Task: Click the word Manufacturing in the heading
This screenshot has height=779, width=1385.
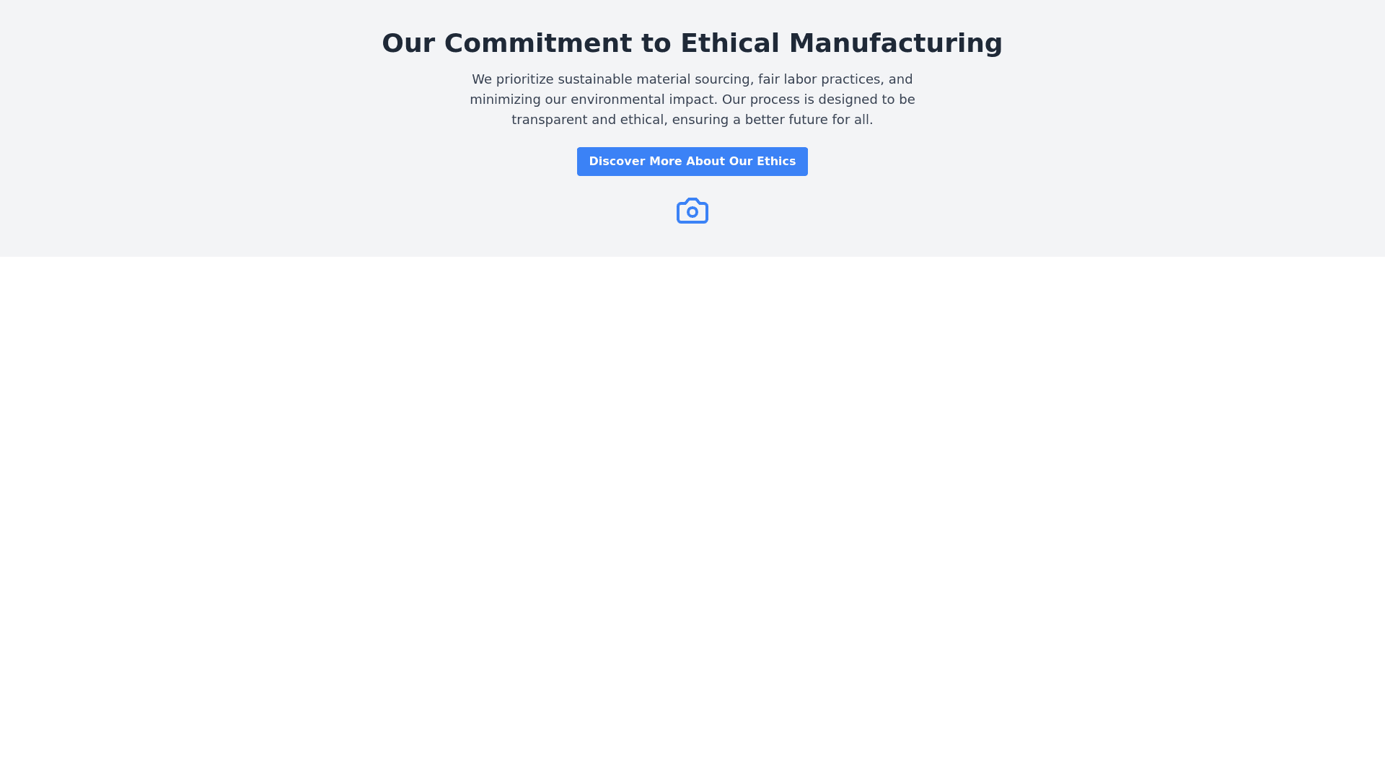Action: [x=895, y=43]
